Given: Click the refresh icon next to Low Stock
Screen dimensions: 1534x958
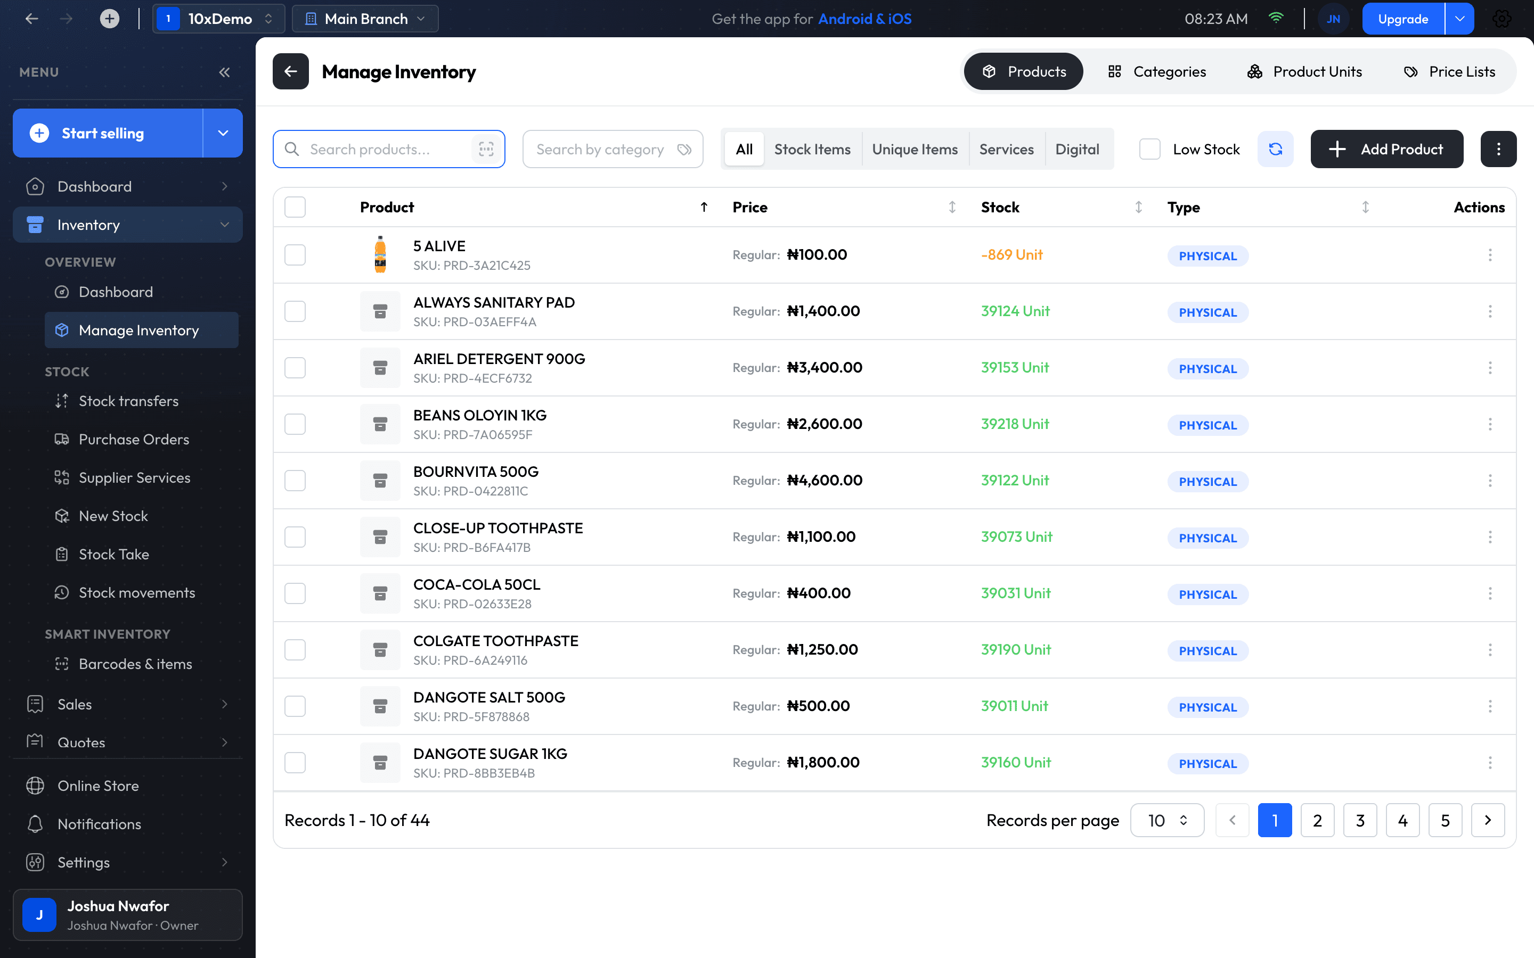Looking at the screenshot, I should 1275,149.
